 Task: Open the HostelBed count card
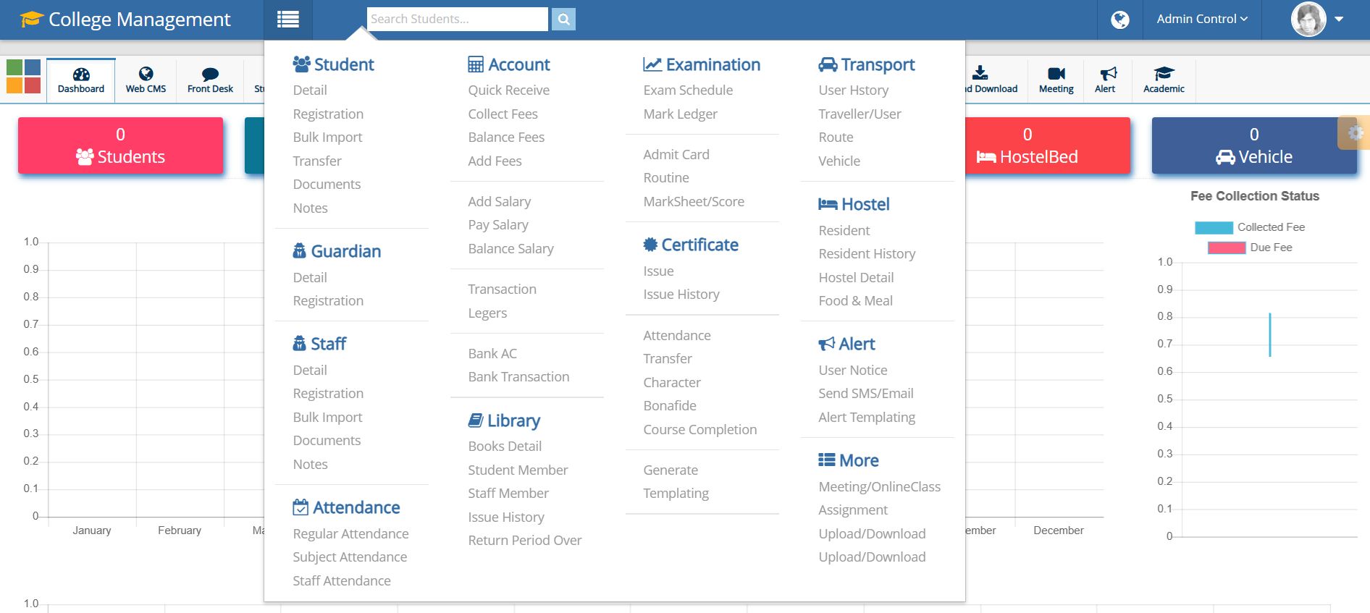pos(1046,145)
